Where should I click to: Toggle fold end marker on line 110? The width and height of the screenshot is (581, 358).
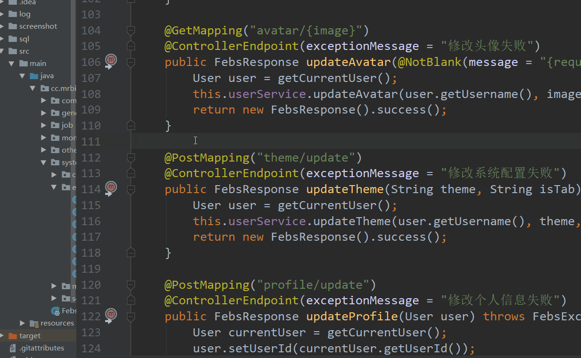pos(131,125)
